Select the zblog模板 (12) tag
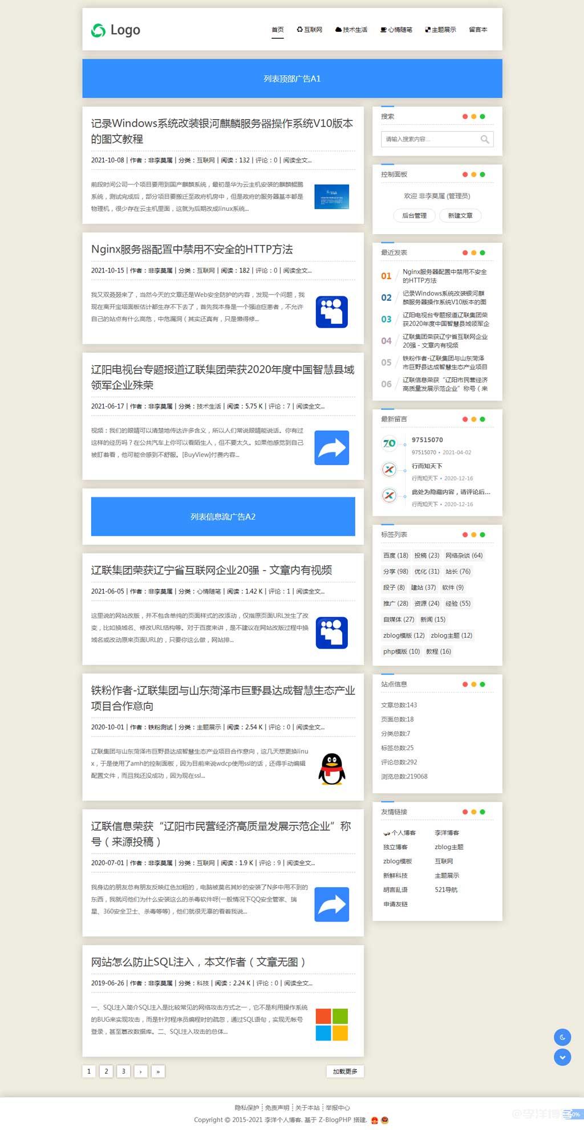The image size is (584, 1130). click(404, 635)
